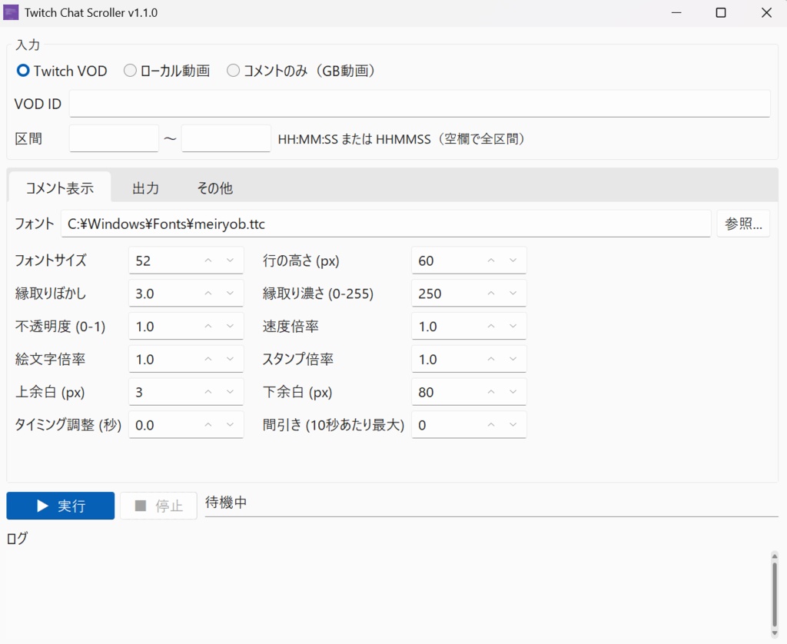Click the 区間 start time field
This screenshot has height=644, width=787.
(114, 138)
